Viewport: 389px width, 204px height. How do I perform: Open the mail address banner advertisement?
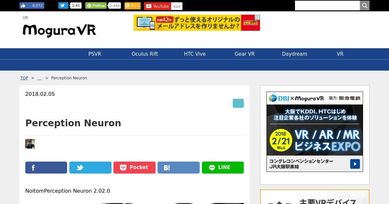tap(197, 23)
